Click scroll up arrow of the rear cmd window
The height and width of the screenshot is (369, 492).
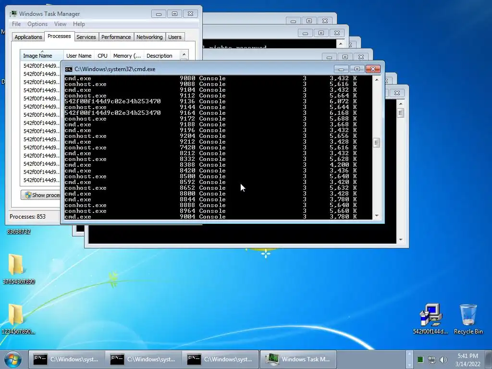(x=400, y=104)
